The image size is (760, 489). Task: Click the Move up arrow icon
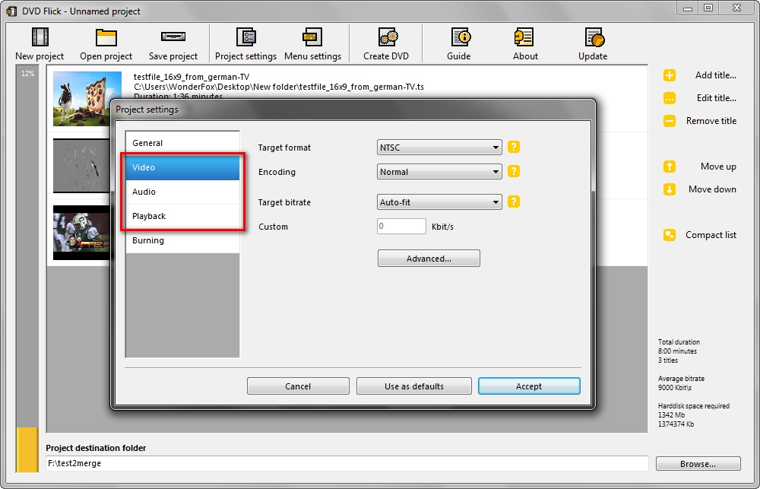[x=670, y=167]
